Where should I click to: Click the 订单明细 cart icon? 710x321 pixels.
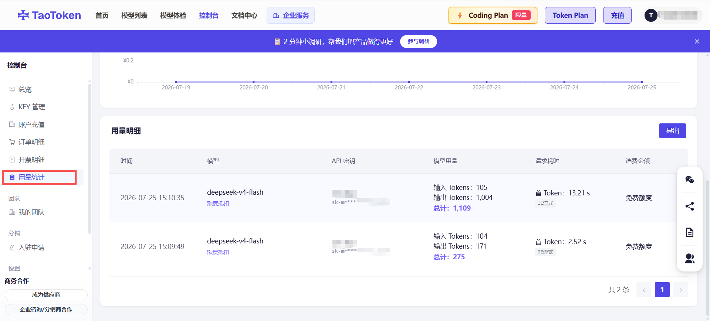coord(12,142)
